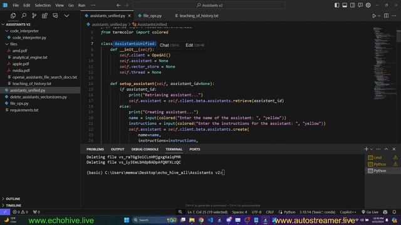Switch to the DEBUG CONSOLE panel tab
The height and width of the screenshot is (225, 401).
pos(145,149)
